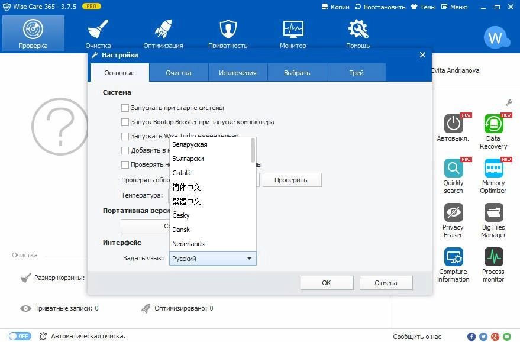Click the W user avatar
Screen dimensions: 520x342
point(496,37)
